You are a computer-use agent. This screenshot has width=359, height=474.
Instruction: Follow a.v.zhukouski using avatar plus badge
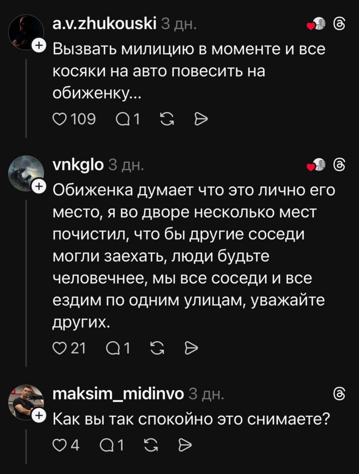pos(39,45)
